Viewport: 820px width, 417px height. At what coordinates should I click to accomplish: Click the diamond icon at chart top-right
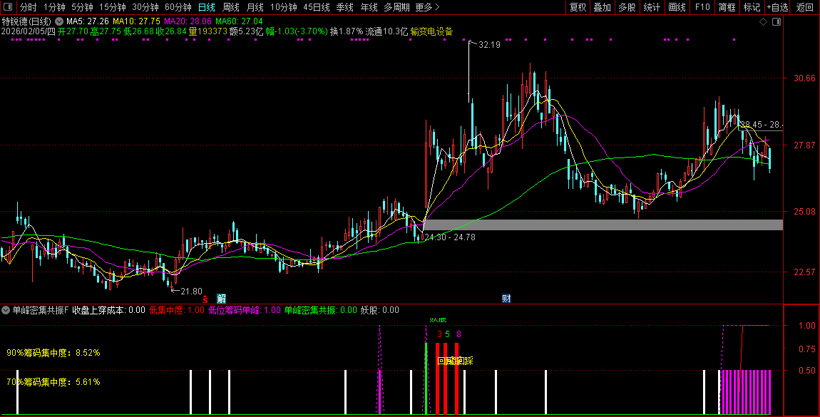pyautogui.click(x=763, y=22)
